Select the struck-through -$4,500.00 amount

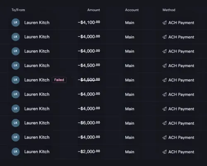(x=89, y=80)
